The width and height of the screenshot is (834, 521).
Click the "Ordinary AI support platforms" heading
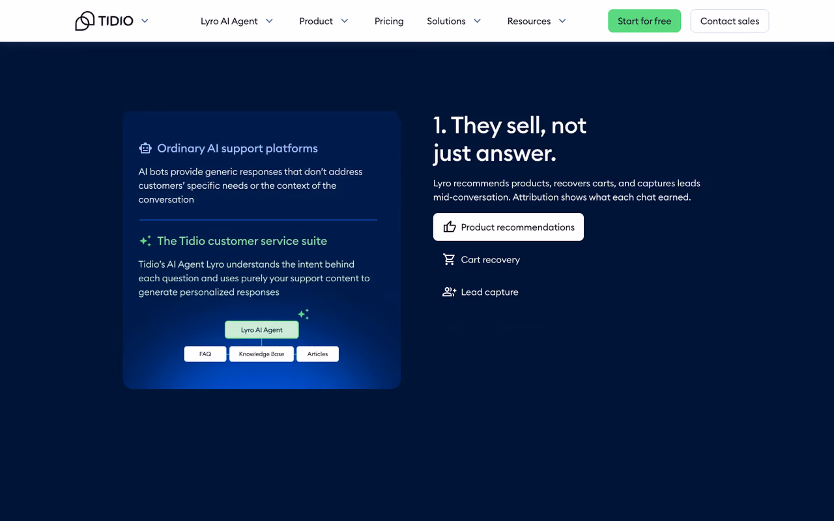(x=237, y=148)
